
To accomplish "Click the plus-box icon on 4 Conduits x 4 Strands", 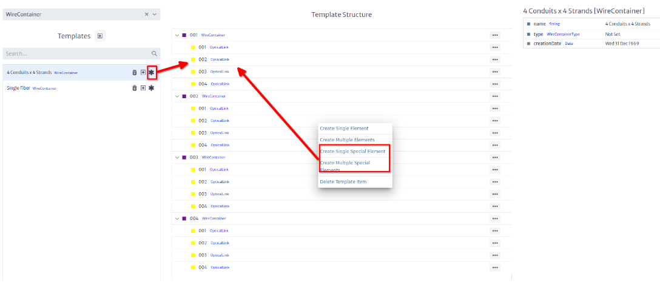I will 143,73.
